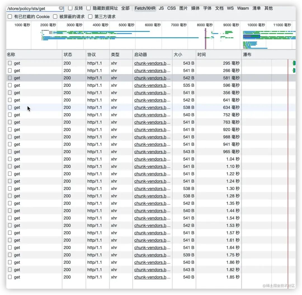The height and width of the screenshot is (295, 302).
Task: Open chunk-vendors initiator link for 295 毫秒 request
Action: coord(152,63)
